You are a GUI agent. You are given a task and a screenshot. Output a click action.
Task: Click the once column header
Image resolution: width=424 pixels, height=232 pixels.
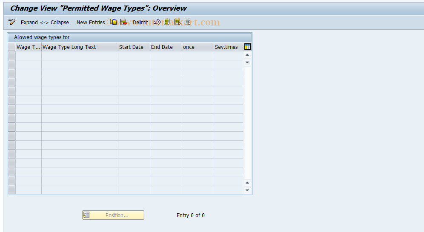198,47
